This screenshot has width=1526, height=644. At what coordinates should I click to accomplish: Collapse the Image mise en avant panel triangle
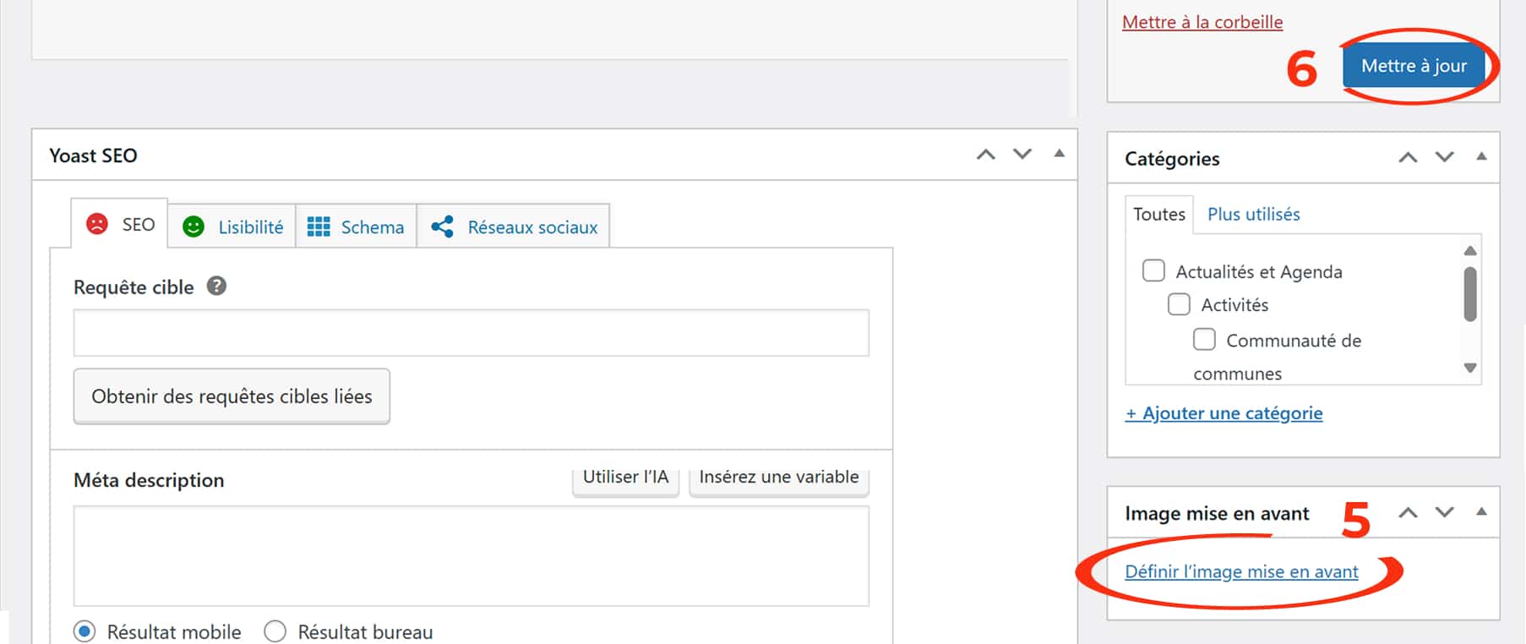(1481, 511)
